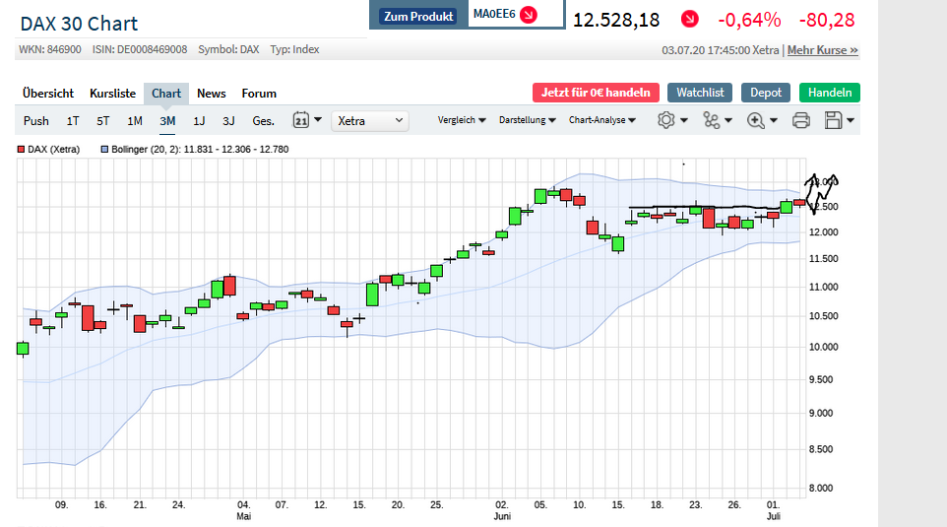Open dropdown arrow next to share icon
This screenshot has height=527, width=947.
728,120
